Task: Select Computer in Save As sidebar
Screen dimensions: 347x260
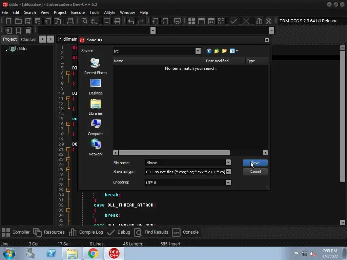Action: 96,127
